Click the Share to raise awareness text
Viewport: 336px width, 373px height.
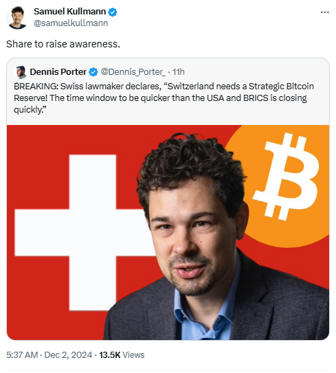63,44
